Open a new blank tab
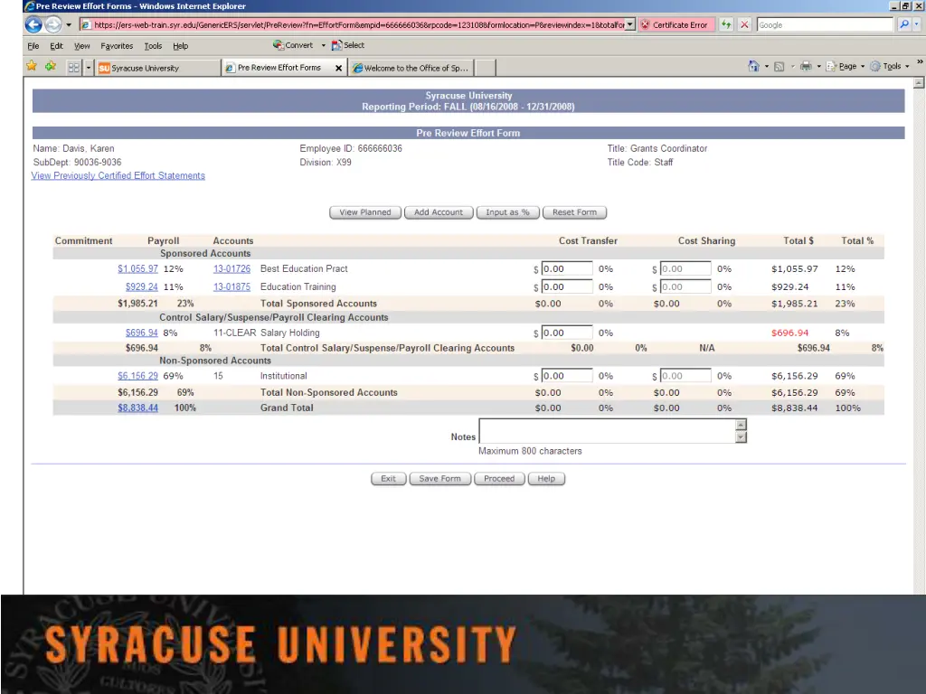Viewport: 926px width, 694px height. (x=485, y=68)
